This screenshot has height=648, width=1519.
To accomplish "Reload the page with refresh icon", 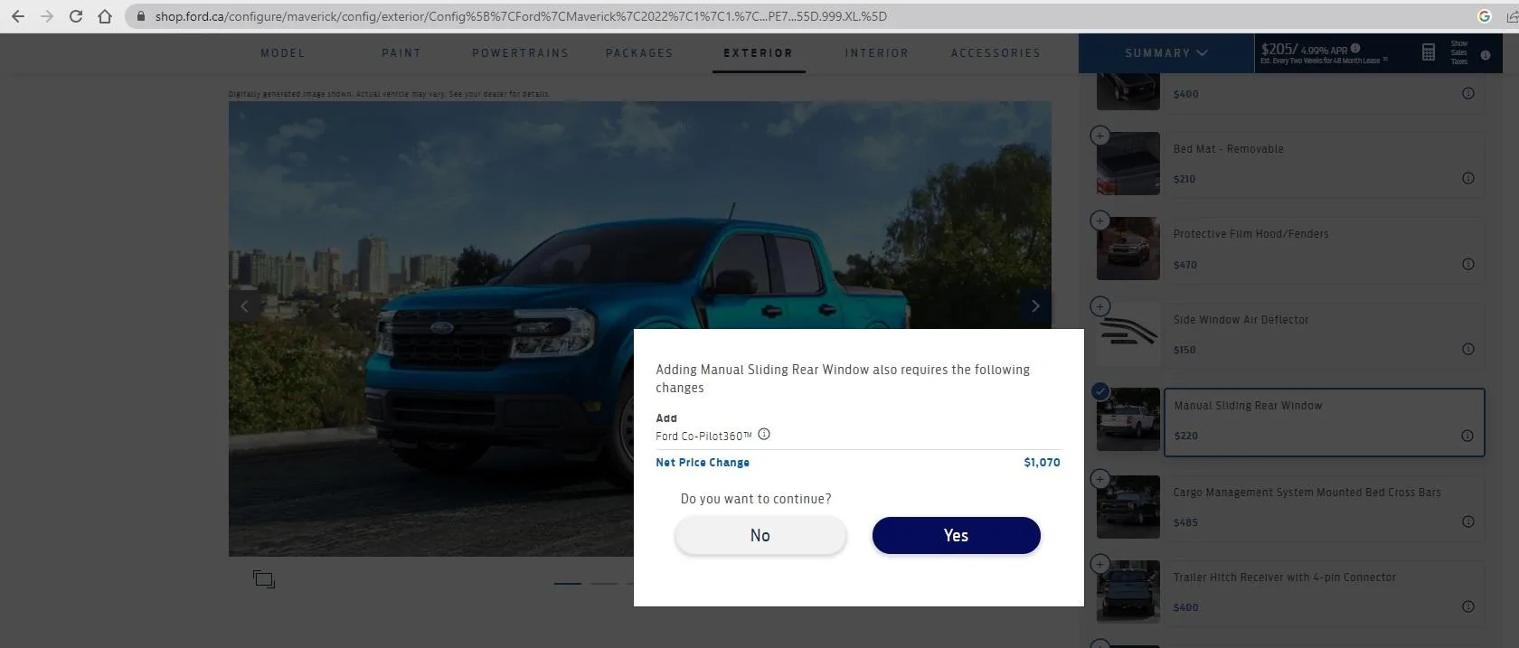I will 76,16.
